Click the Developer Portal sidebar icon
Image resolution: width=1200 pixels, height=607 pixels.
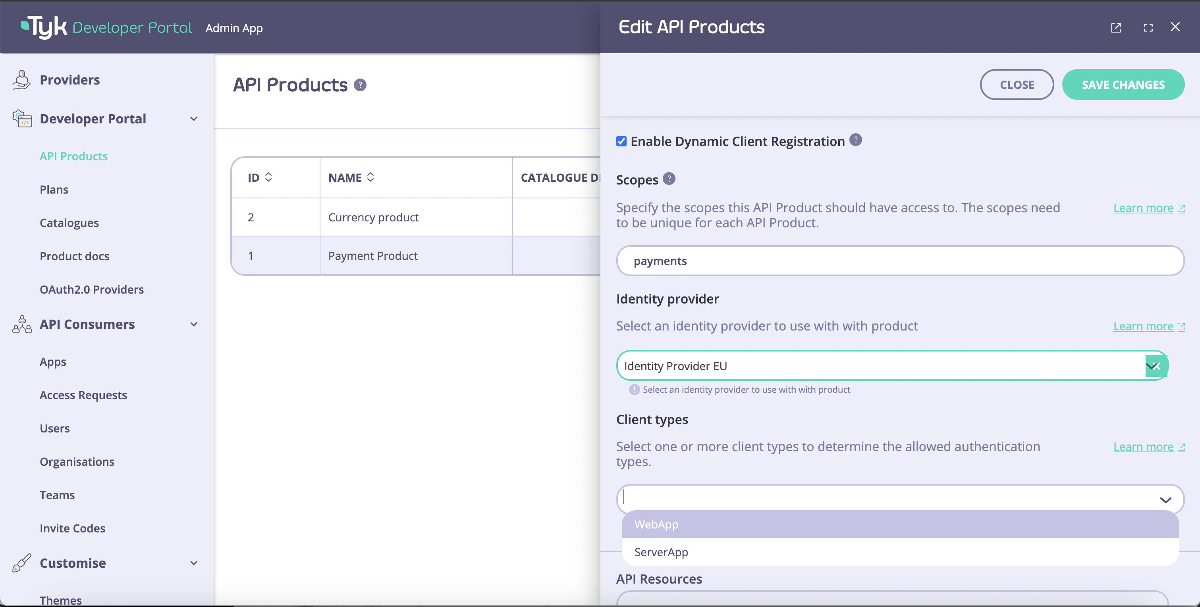(x=21, y=119)
